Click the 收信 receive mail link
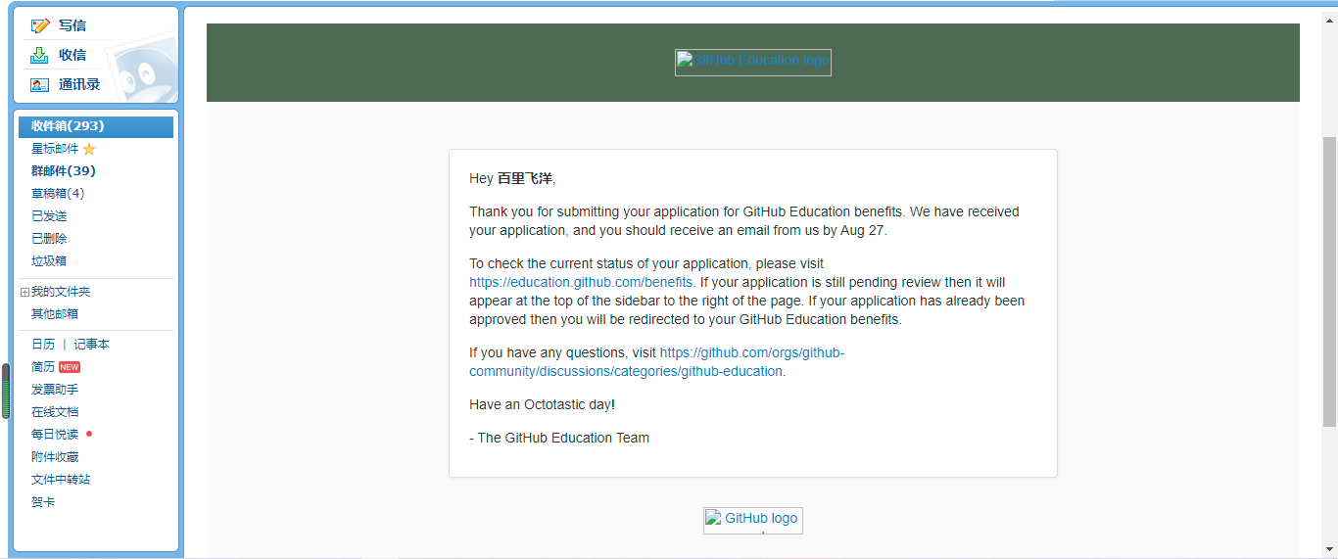Screen dimensions: 1338x559 click(x=72, y=55)
